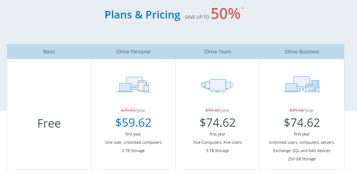This screenshot has height=173, width=357.
Task: Click the crossed-out $79.50/year price
Action: click(133, 110)
